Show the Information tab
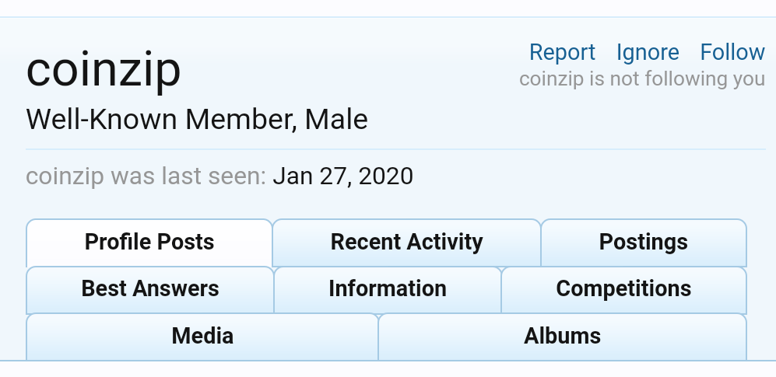The image size is (776, 377). pyautogui.click(x=388, y=289)
